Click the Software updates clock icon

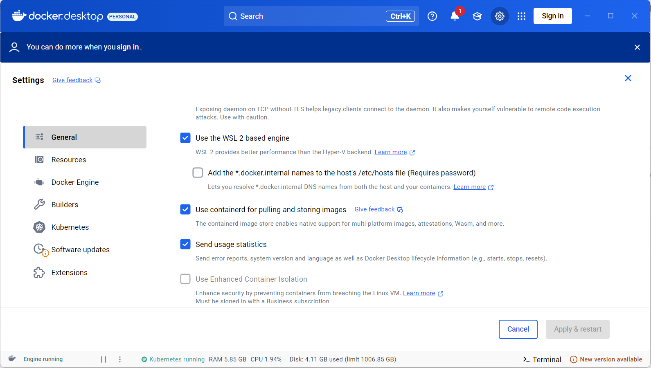pyautogui.click(x=40, y=249)
